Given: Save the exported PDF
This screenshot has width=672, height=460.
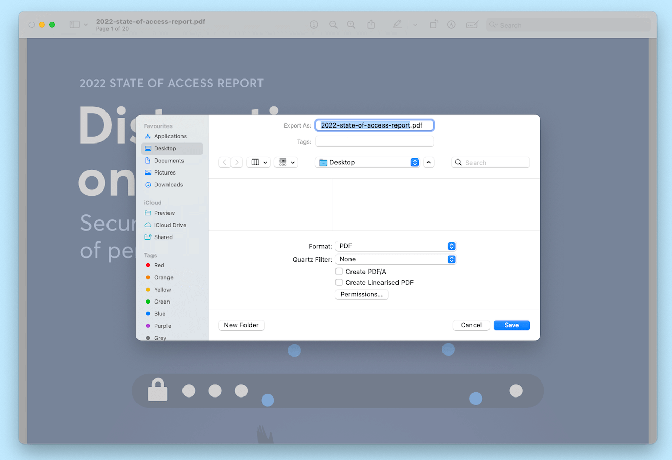Looking at the screenshot, I should [512, 325].
